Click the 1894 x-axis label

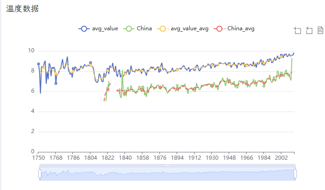point(177,158)
